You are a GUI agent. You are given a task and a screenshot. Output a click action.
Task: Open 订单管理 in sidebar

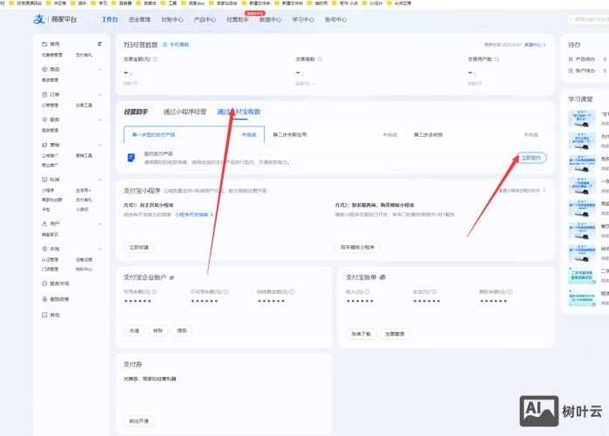click(x=50, y=105)
